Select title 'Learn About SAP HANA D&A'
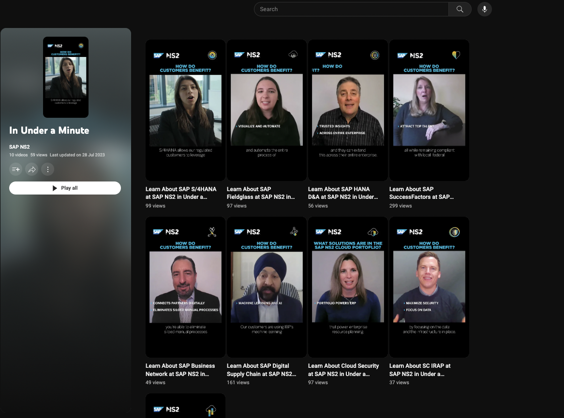 (343, 193)
